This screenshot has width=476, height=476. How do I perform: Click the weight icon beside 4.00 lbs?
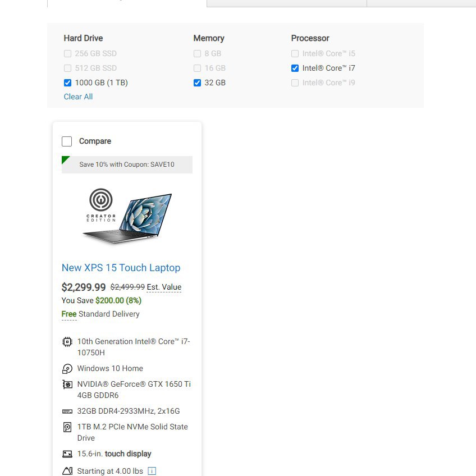[67, 471]
